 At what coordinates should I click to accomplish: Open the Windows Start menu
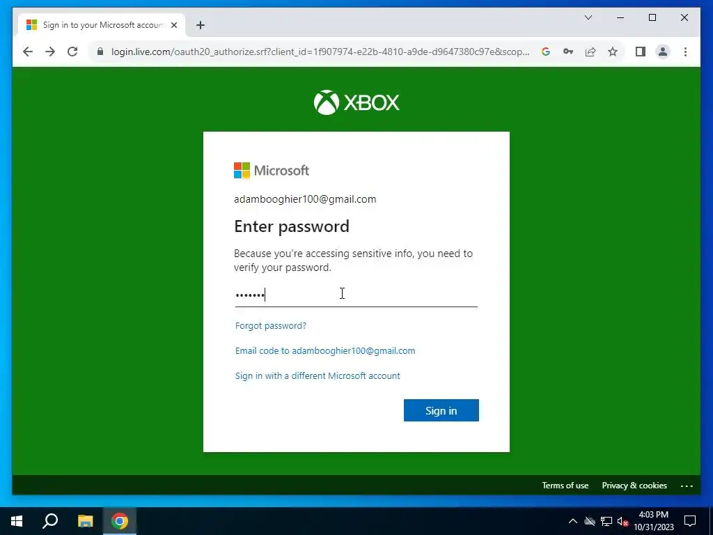pos(17,521)
